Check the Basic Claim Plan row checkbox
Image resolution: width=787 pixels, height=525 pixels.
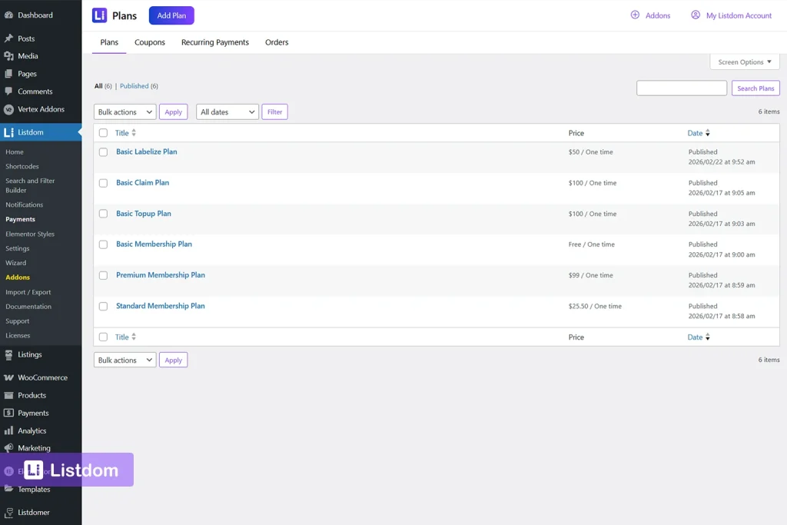104,183
